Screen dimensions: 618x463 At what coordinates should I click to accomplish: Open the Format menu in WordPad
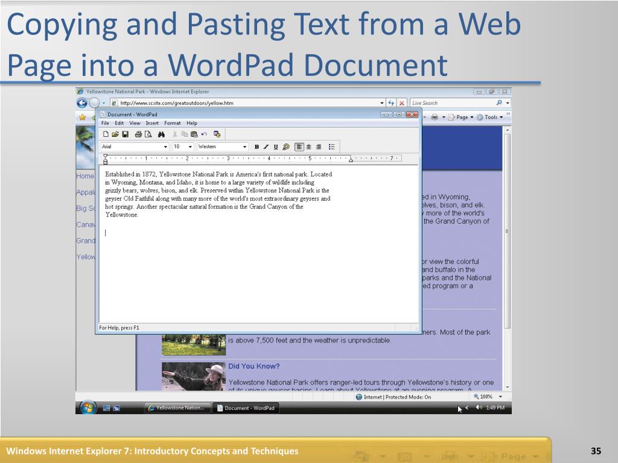[x=173, y=123]
